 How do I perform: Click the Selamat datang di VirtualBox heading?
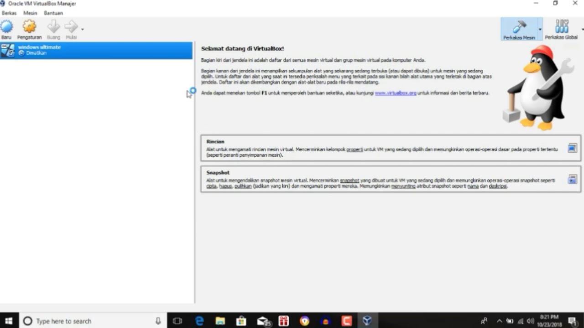pos(242,49)
